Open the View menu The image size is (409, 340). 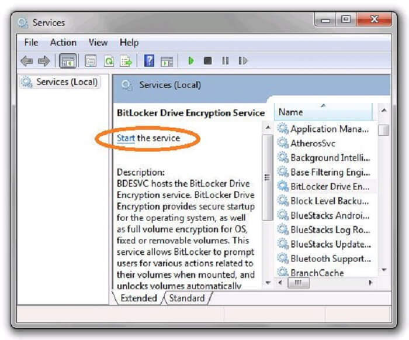point(98,42)
